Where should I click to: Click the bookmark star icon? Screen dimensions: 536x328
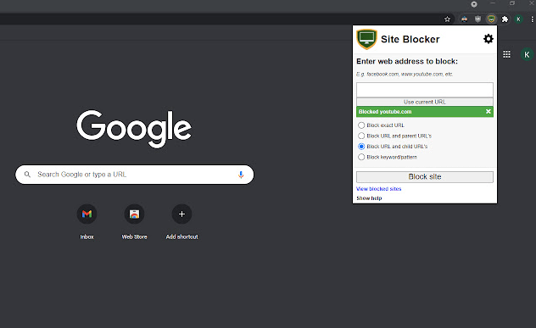click(x=447, y=19)
